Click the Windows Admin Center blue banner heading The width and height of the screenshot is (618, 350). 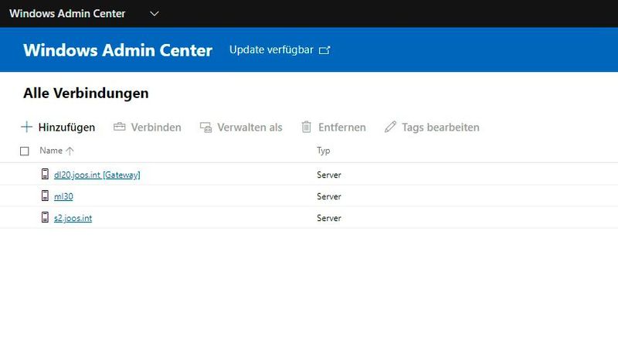pos(118,50)
